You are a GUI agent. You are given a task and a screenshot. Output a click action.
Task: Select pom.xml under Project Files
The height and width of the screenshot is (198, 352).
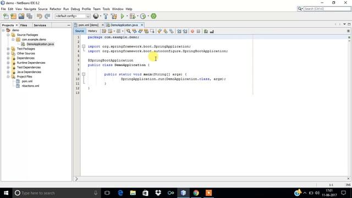coord(27,81)
